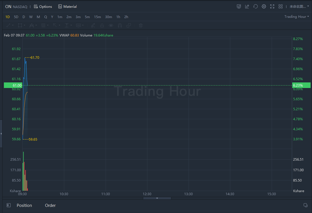
Task: Select the 123 text label tool
Action: click(x=78, y=25)
